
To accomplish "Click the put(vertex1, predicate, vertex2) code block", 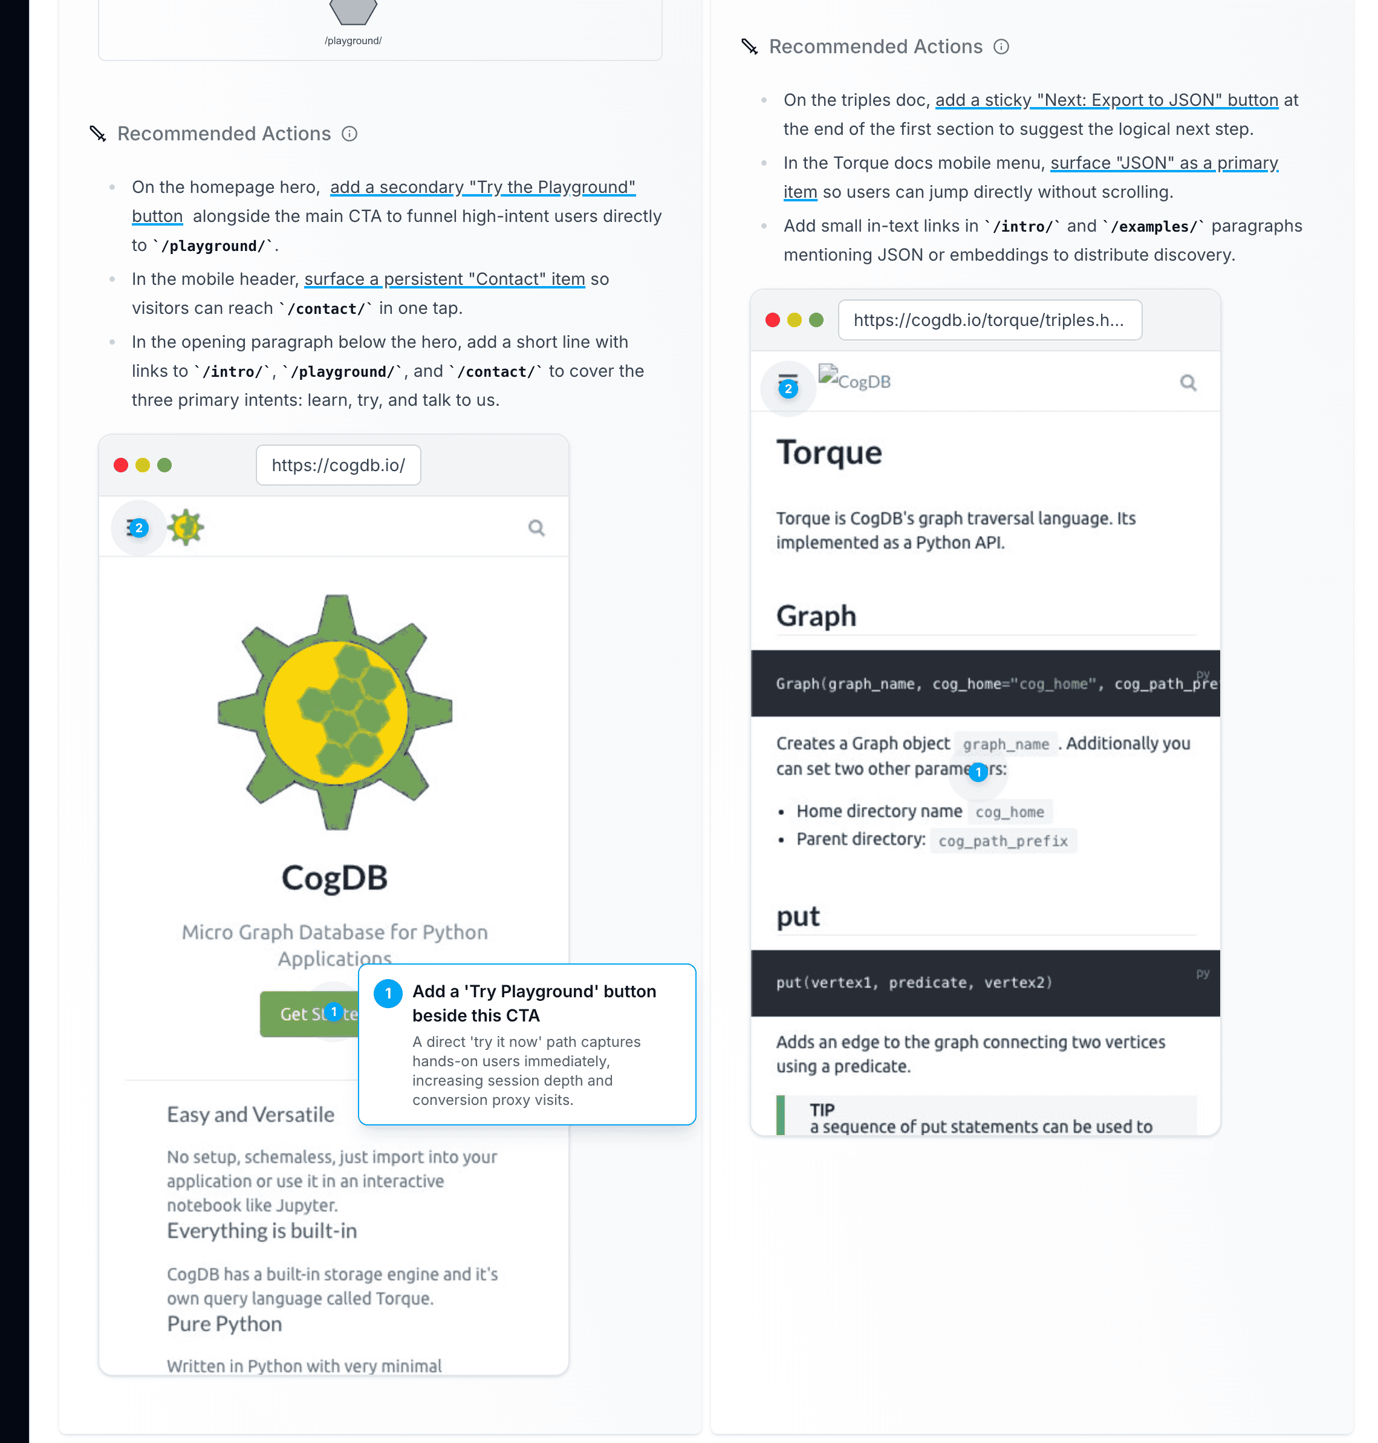I will 985,983.
